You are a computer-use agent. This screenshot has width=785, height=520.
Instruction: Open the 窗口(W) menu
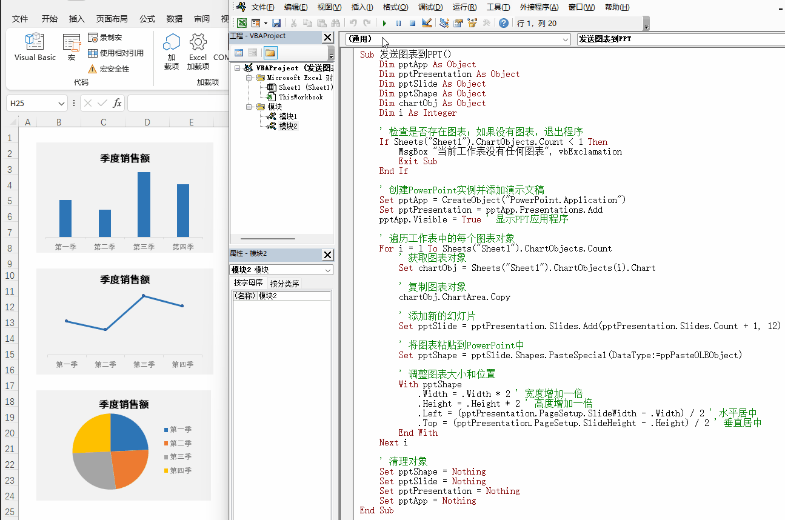[x=582, y=7]
